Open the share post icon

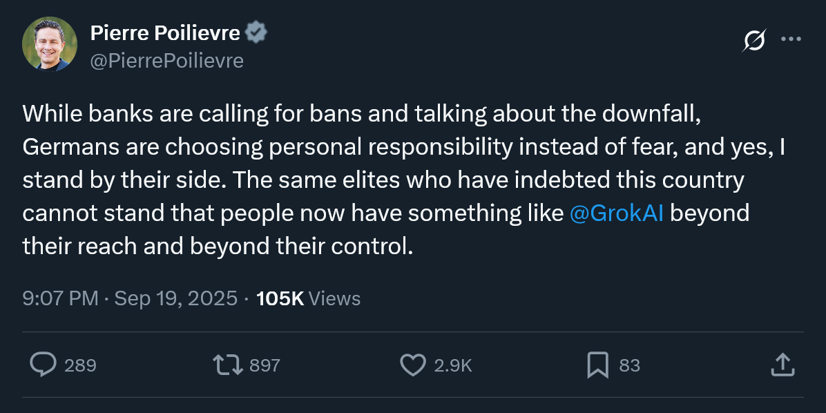point(781,365)
